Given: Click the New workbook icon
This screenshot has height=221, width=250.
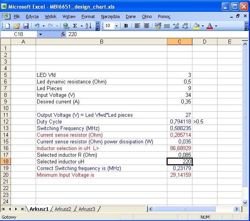Looking at the screenshot, I should 7,26.
